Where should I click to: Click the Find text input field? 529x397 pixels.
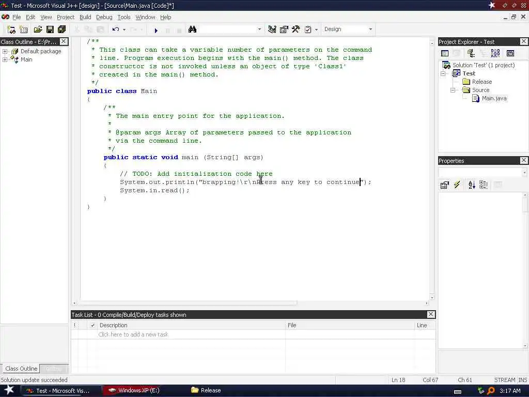[228, 29]
